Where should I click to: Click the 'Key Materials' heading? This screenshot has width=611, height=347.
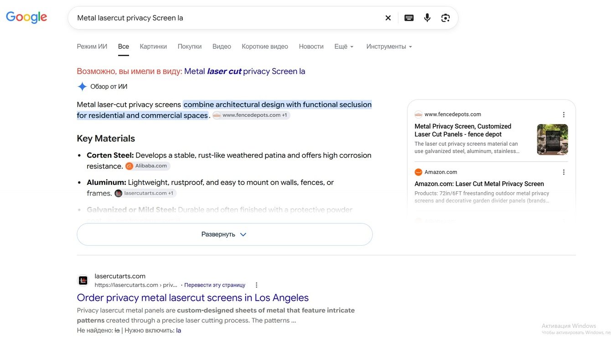tap(106, 138)
